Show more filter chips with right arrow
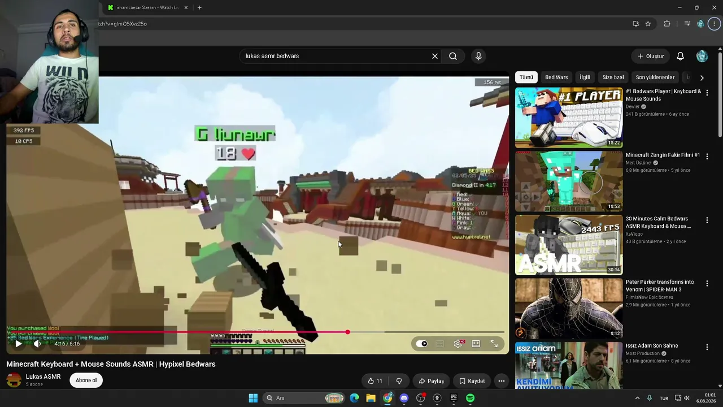This screenshot has width=723, height=407. coord(702,77)
